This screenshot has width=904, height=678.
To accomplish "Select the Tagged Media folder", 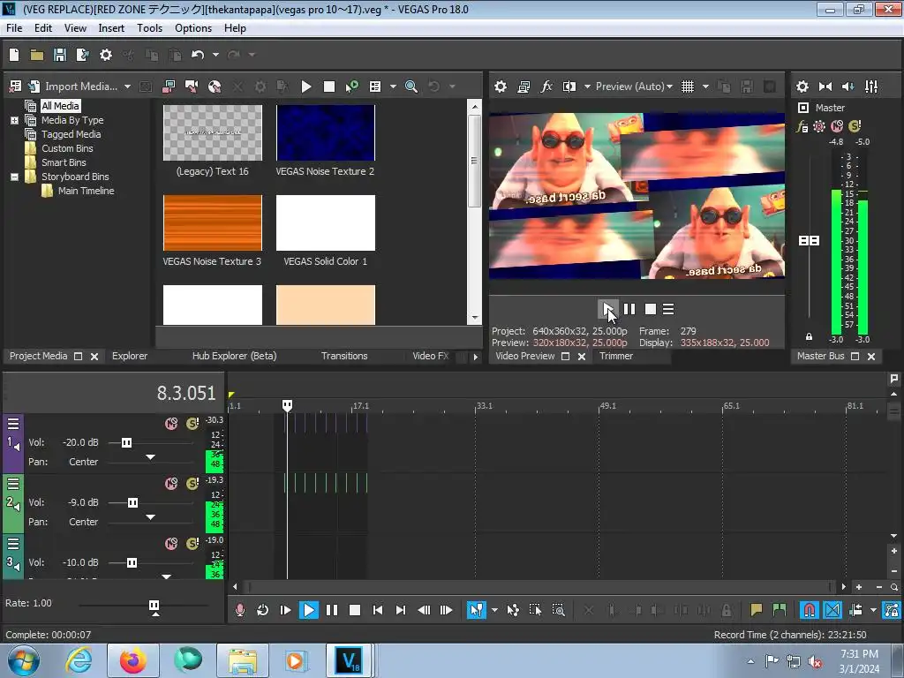I will [71, 134].
